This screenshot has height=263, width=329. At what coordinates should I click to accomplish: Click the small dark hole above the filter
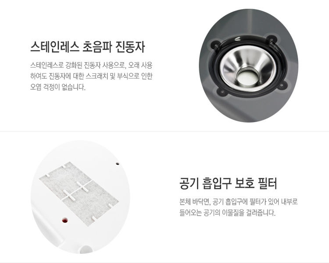point(118,164)
